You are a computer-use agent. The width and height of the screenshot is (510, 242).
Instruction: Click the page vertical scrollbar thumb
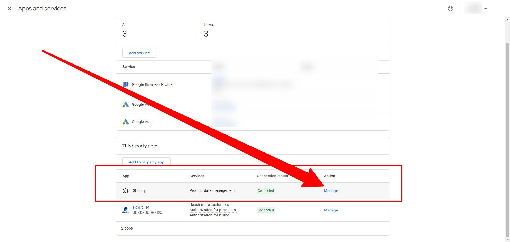(508, 140)
